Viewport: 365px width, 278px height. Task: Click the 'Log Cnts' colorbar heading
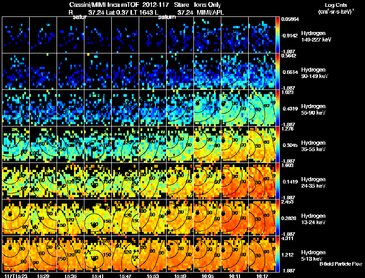coord(336,5)
